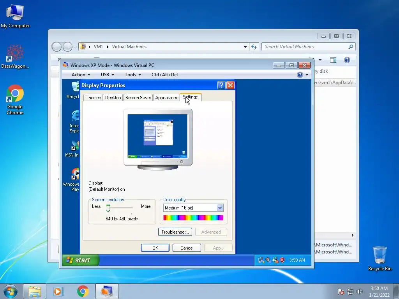
Task: Click the Windows 7 taskbar clock
Action: click(379, 292)
